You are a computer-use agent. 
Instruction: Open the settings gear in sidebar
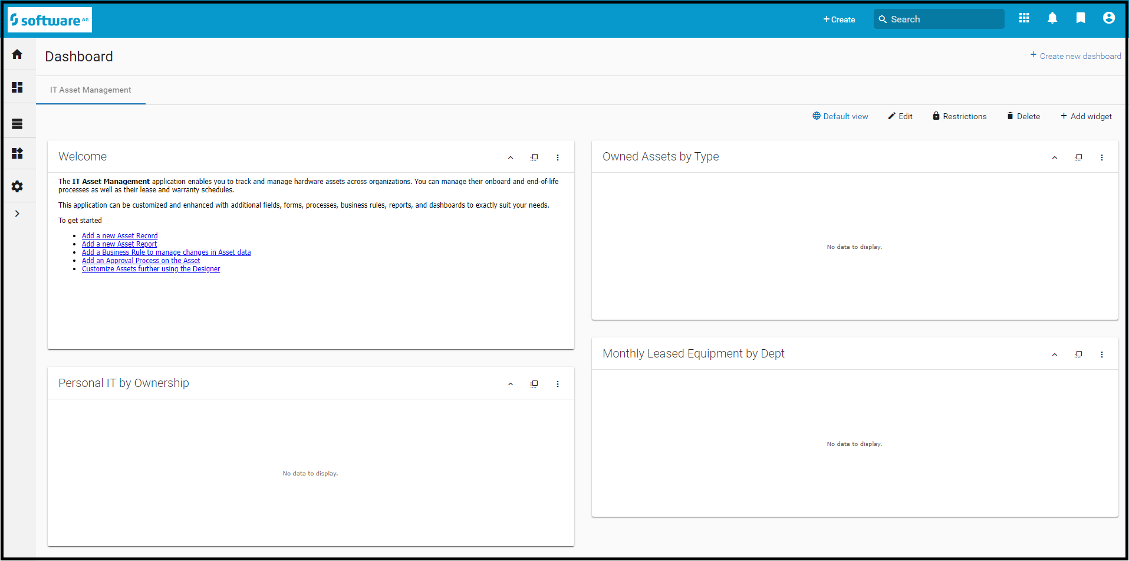[x=17, y=186]
